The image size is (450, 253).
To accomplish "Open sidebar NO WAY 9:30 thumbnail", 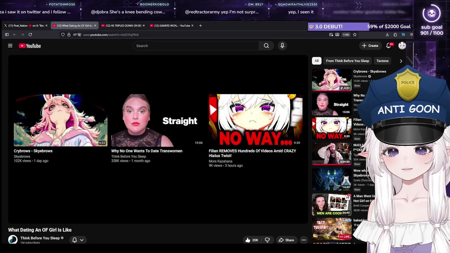I will 332,129.
